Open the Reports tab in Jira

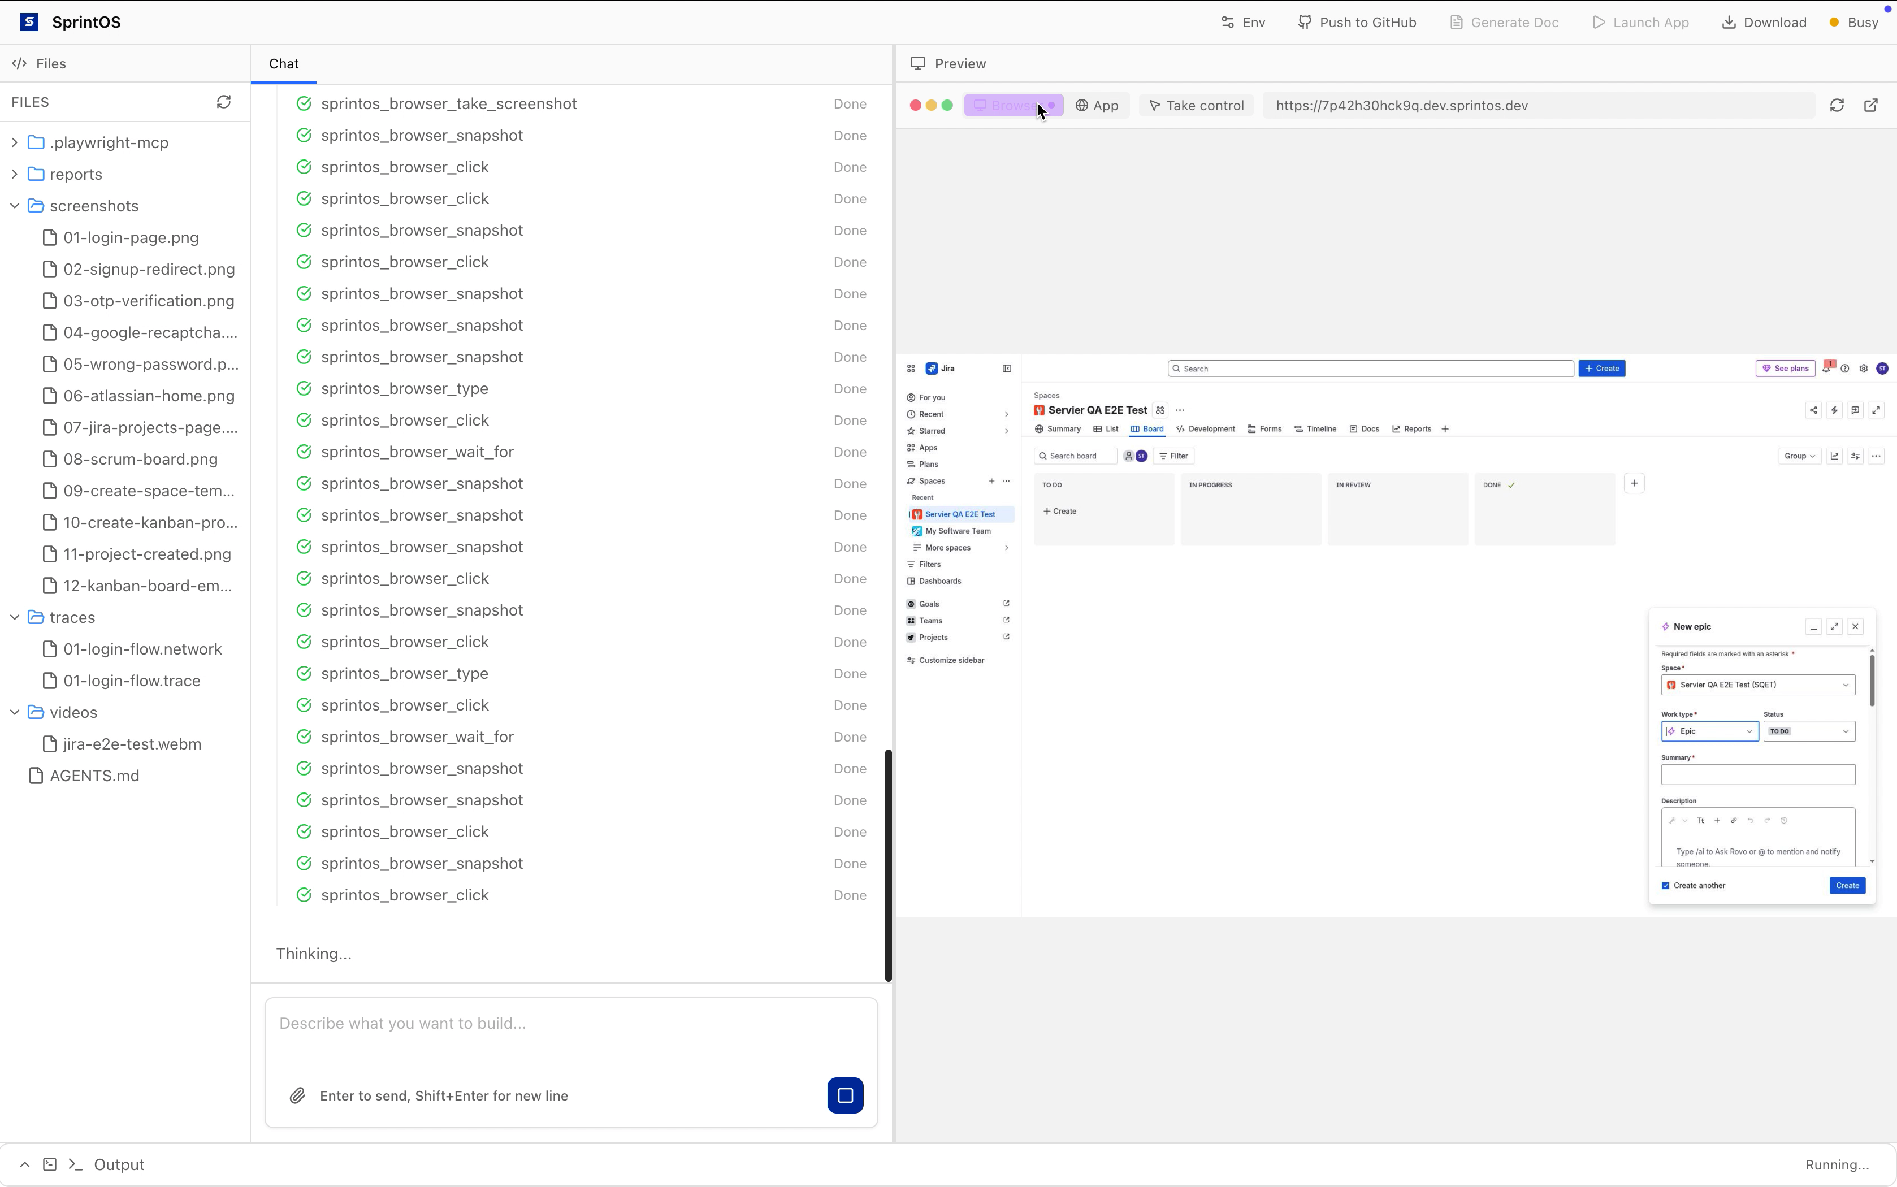pos(1411,428)
